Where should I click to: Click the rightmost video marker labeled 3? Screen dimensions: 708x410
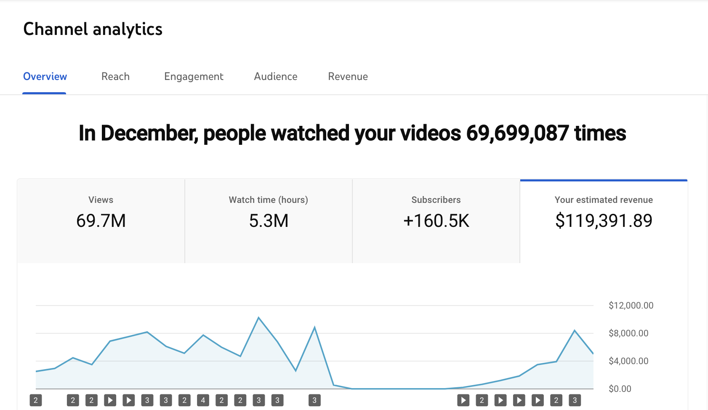[x=575, y=400]
